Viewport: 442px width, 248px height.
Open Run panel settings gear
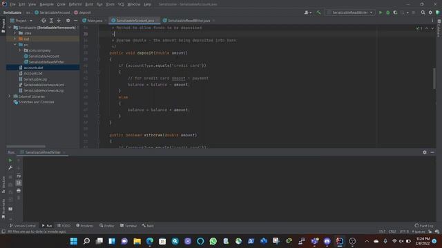(425, 152)
